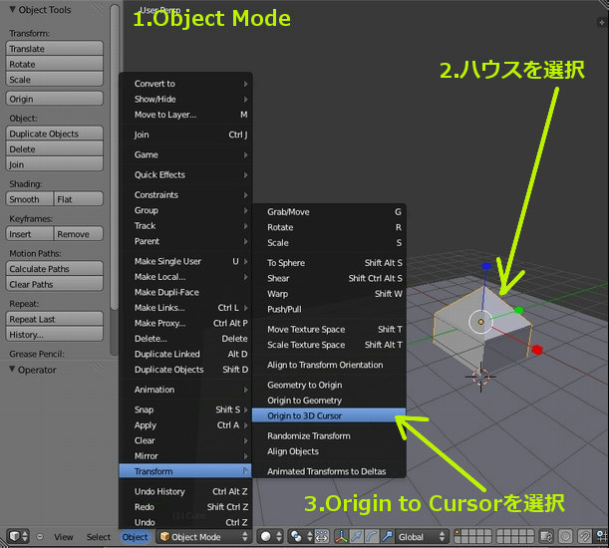Choose Animated Transforms to Deltas
Screen dimensions: 609x548
coord(329,471)
